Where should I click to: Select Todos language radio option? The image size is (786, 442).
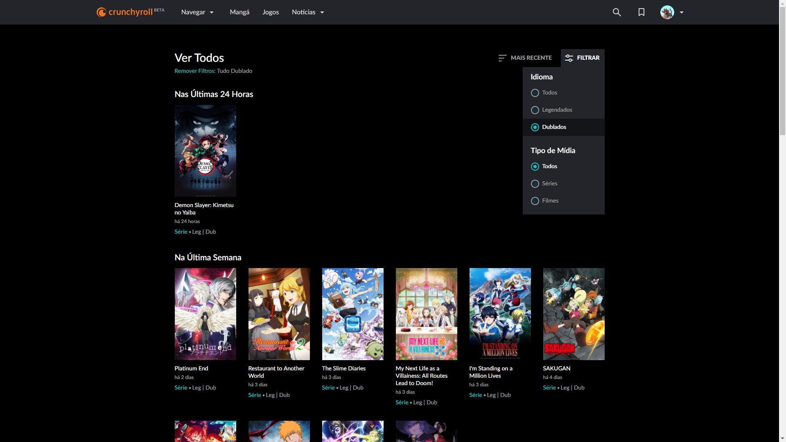click(x=564, y=93)
